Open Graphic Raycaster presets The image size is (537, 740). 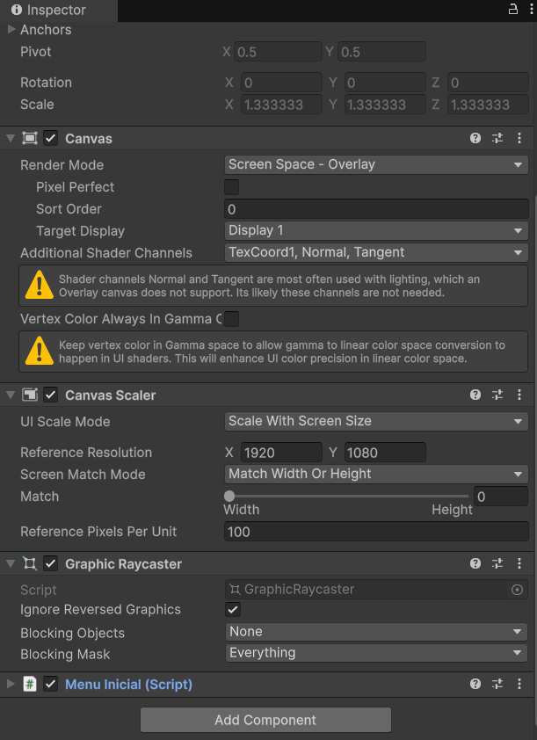pos(497,563)
